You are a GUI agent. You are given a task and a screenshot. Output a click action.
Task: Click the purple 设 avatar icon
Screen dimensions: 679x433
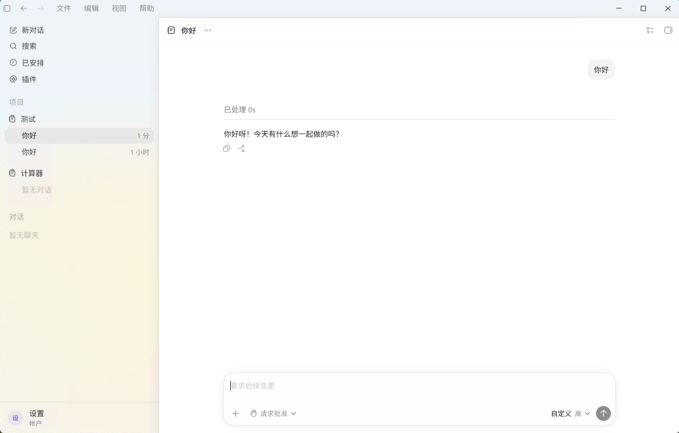coord(15,418)
